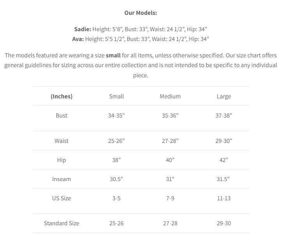Viewport: 281px width, 244px height.
Task: Select the Large waist value 29-30"
Action: click(224, 141)
